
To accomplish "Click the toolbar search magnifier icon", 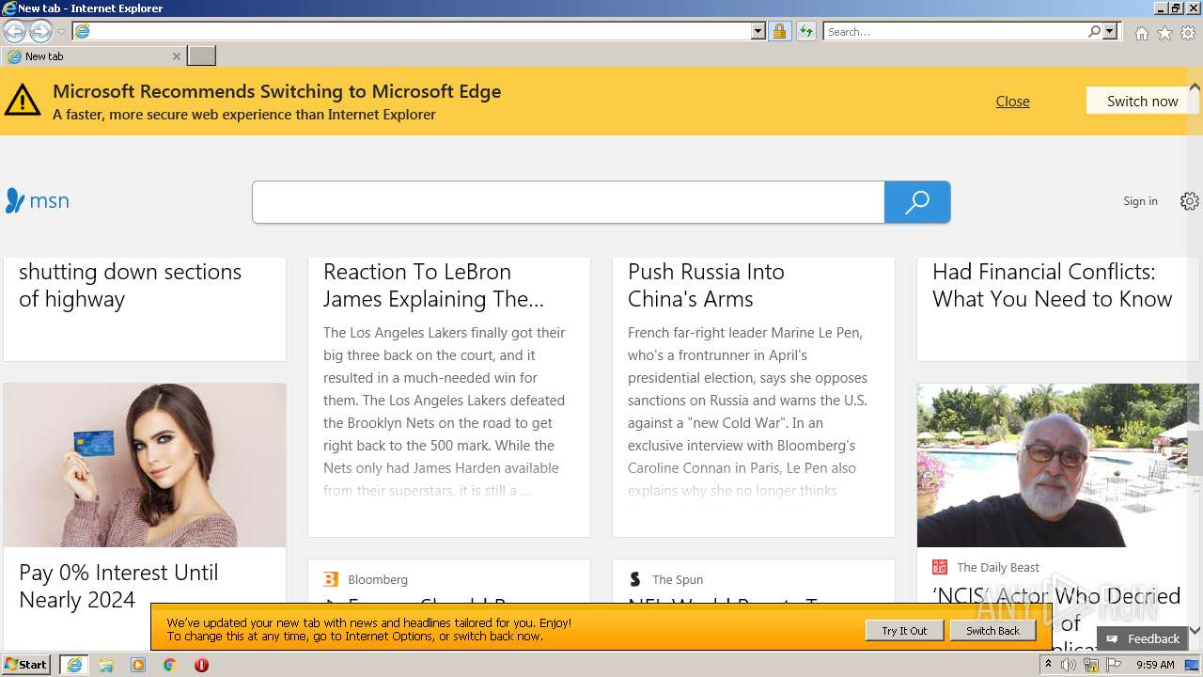I will [1095, 32].
